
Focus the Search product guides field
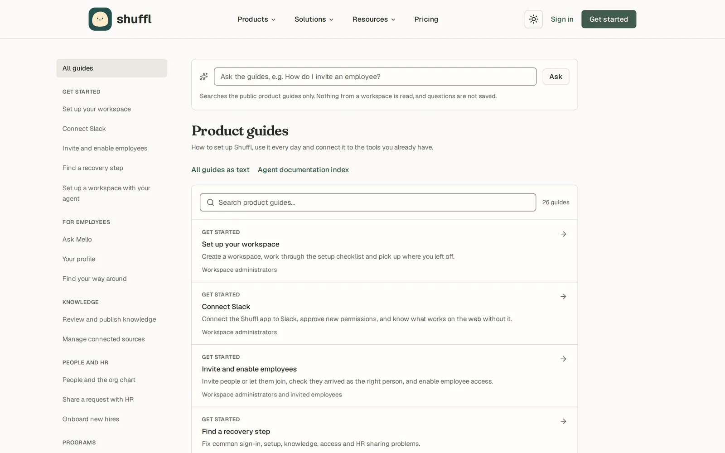pyautogui.click(x=368, y=202)
